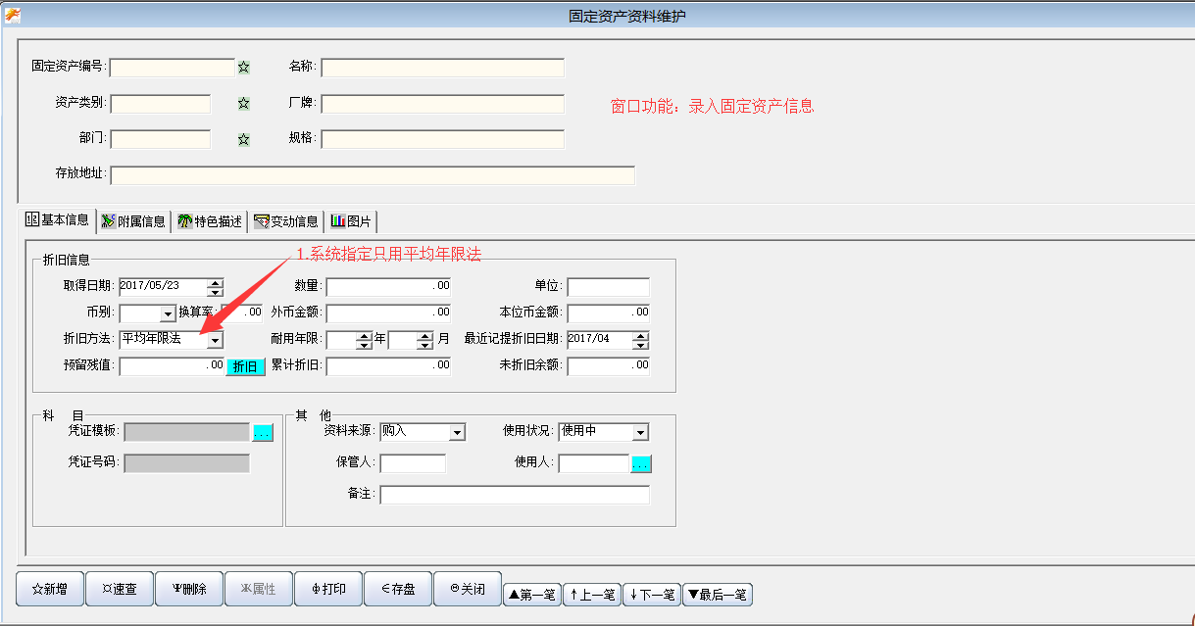The image size is (1195, 626).
Task: Click into the 存放地址 input field
Action: coord(373,175)
